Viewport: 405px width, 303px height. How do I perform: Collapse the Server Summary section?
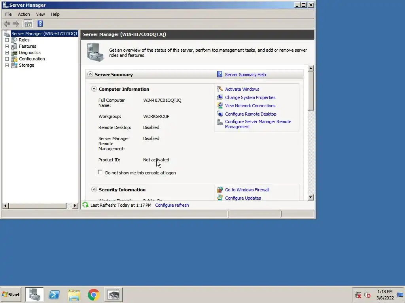click(x=90, y=74)
